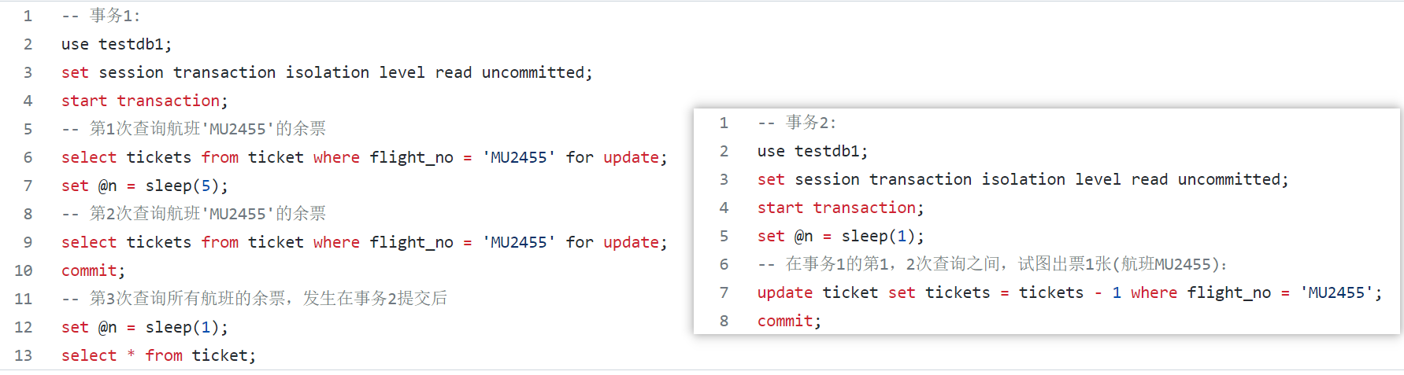Viewport: 1404px width, 375px height.
Task: Click "use testdb1;" in the 事务1 code block
Action: tap(117, 44)
